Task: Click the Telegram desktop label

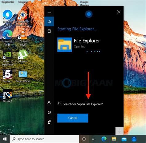Action: [x=23, y=2]
